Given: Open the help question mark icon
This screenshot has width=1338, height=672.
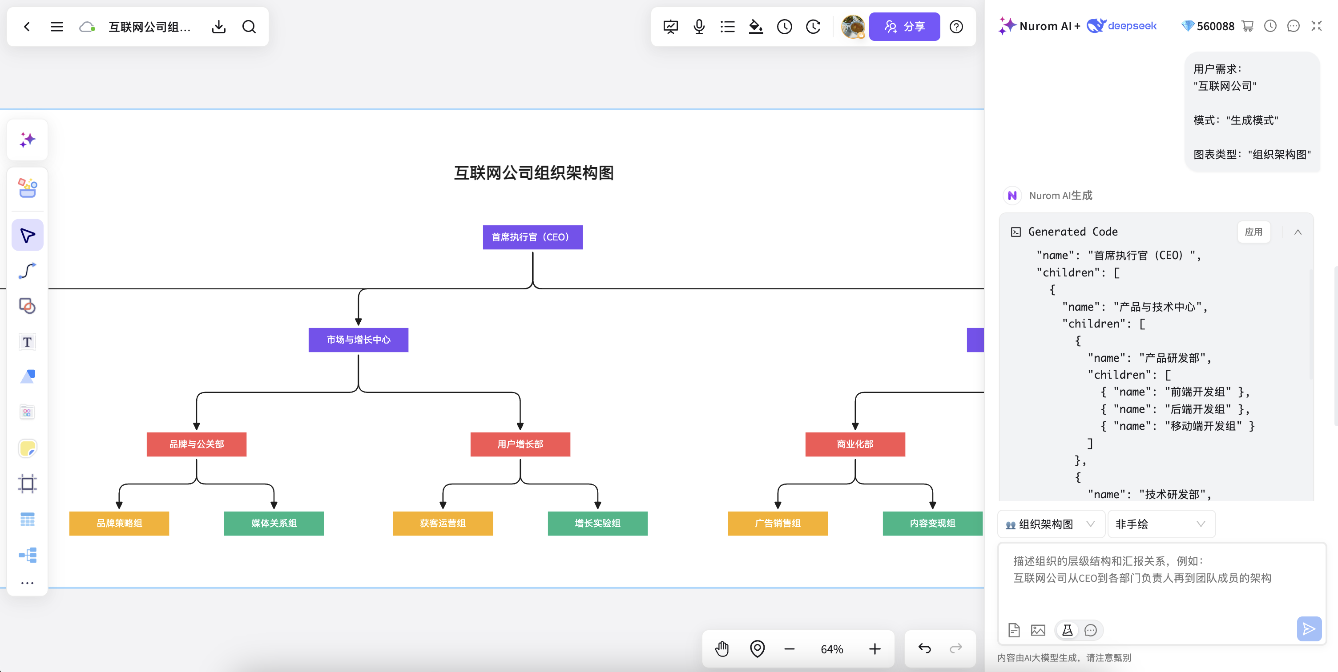Looking at the screenshot, I should (956, 27).
